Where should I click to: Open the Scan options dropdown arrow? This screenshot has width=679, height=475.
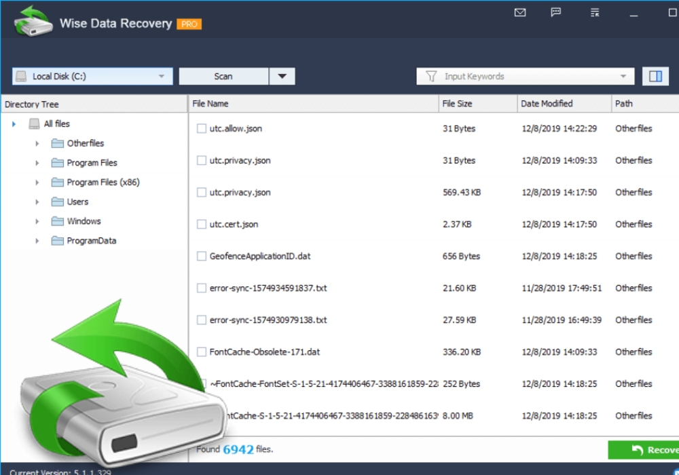tap(282, 77)
